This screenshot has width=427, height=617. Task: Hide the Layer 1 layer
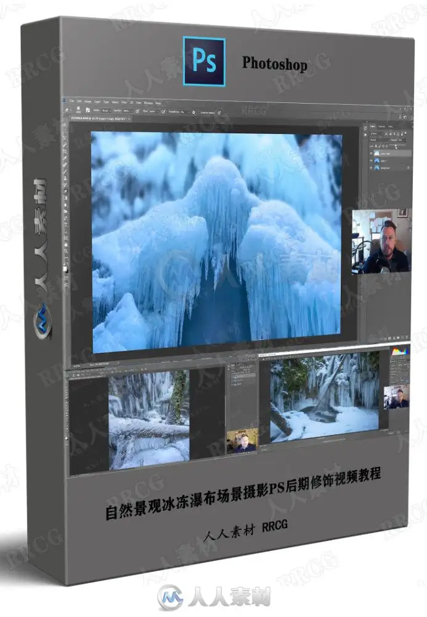point(371,160)
